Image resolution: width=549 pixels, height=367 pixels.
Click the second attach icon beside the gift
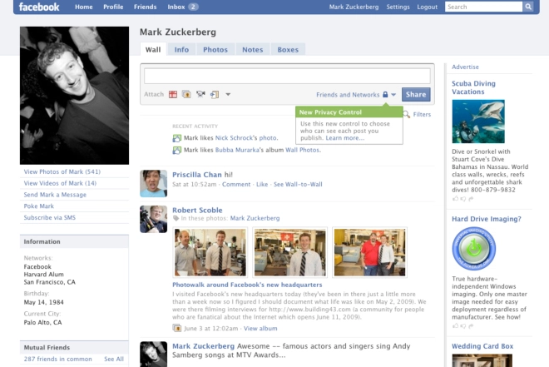[x=186, y=95]
